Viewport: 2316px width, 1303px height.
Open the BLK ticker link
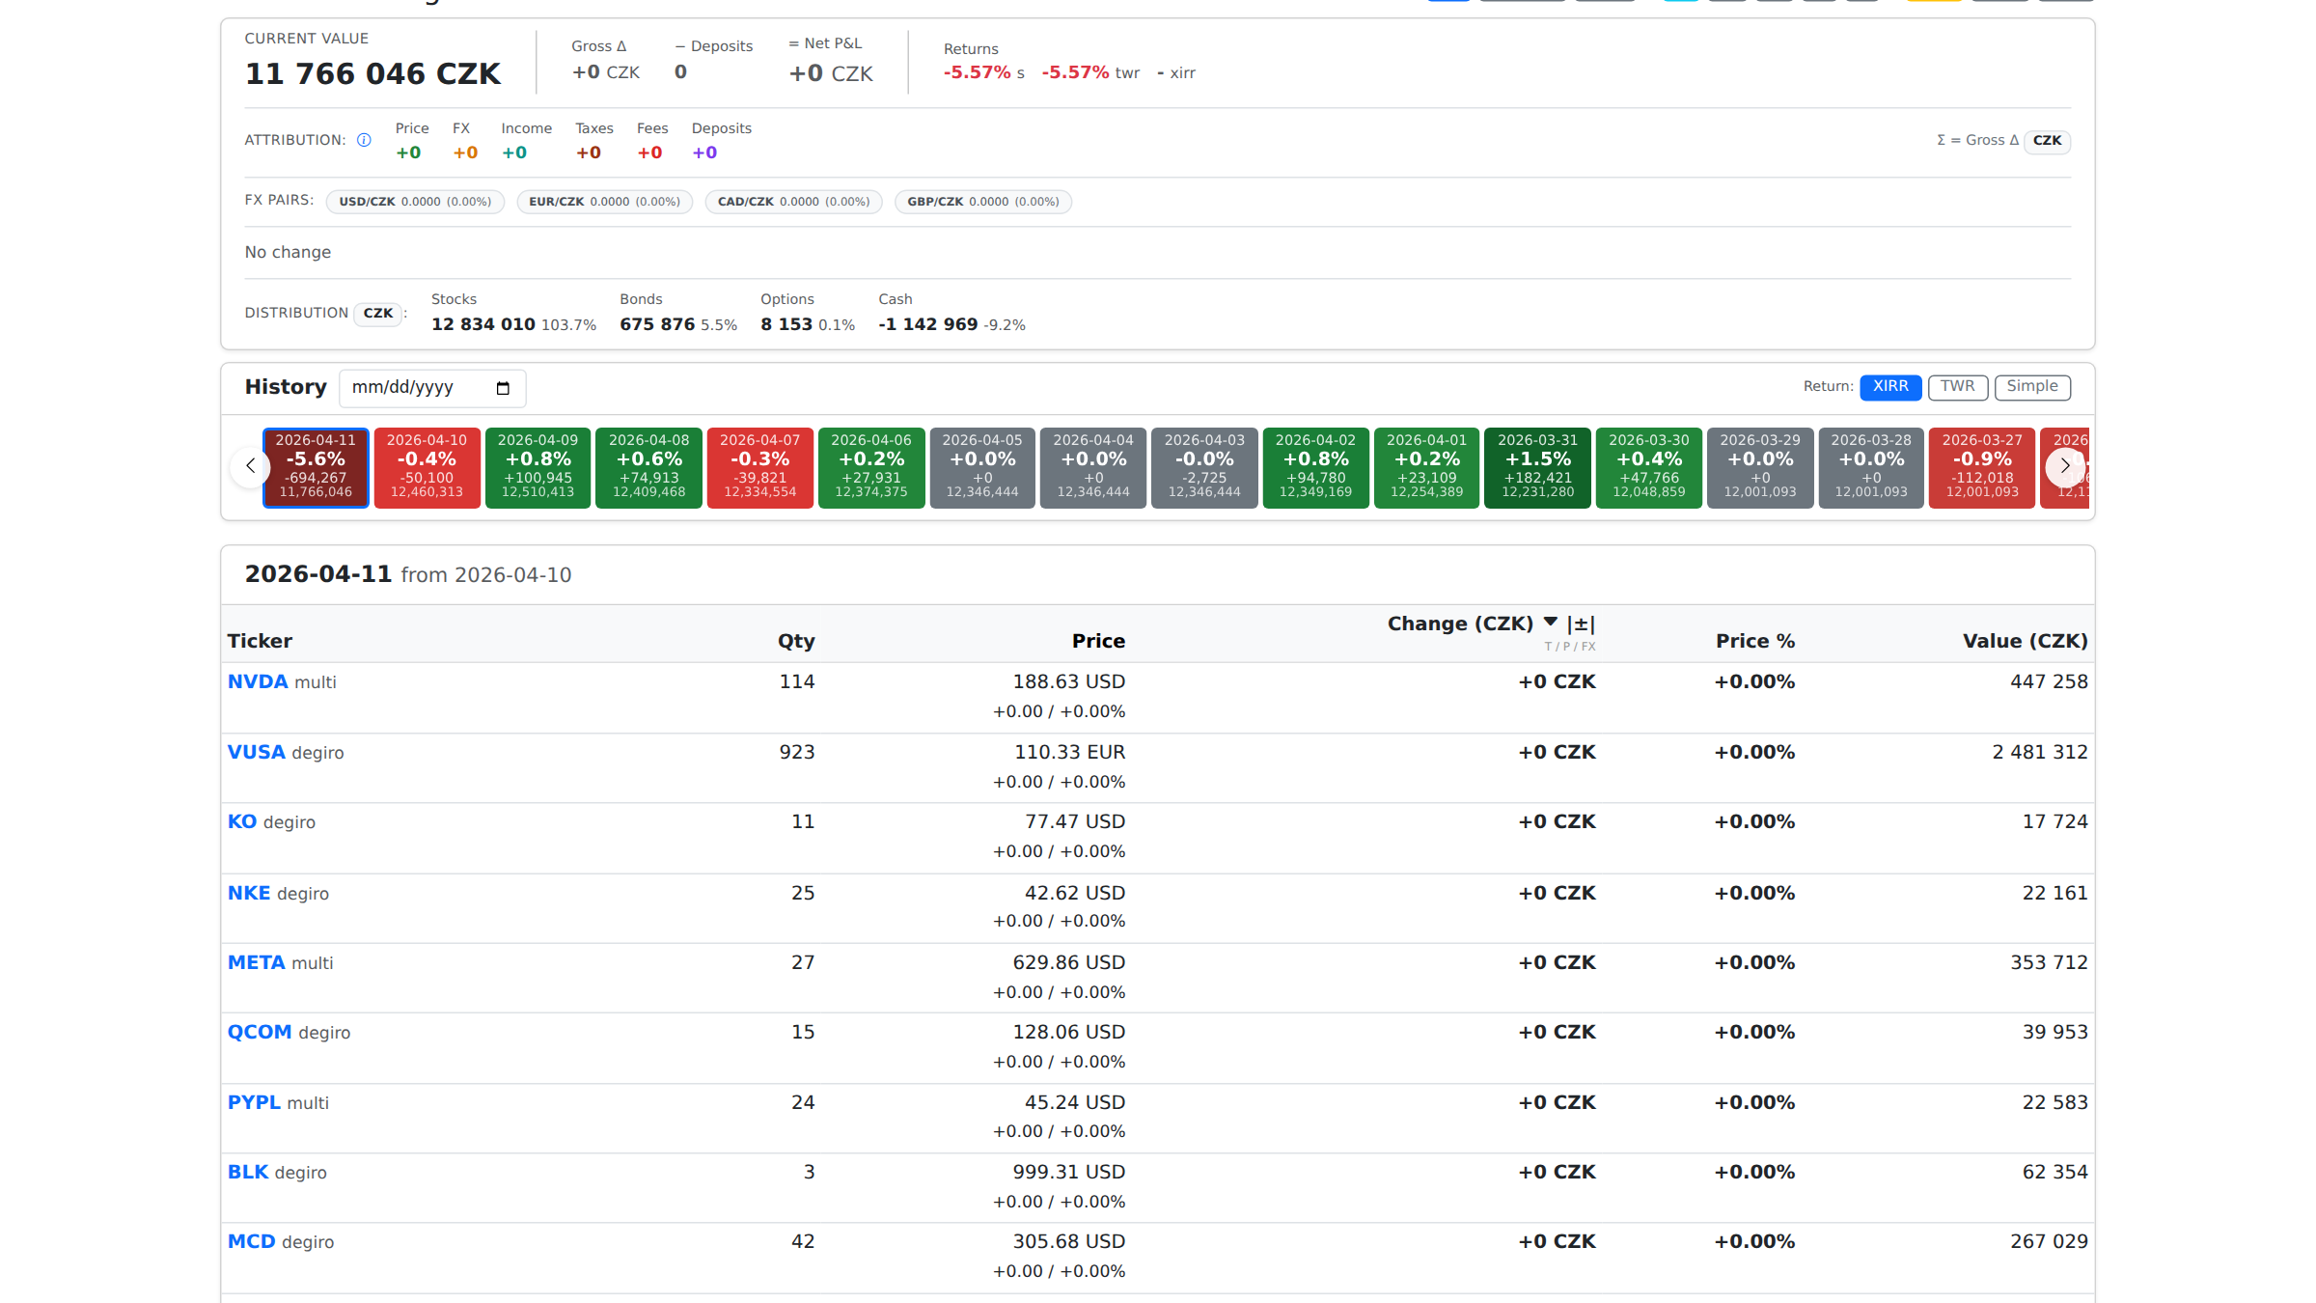(x=248, y=1173)
